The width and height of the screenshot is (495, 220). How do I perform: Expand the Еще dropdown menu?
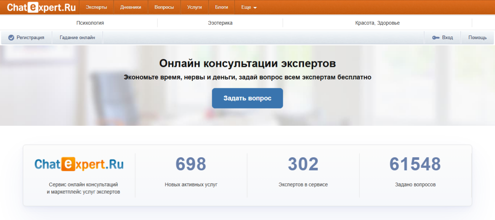coord(249,7)
